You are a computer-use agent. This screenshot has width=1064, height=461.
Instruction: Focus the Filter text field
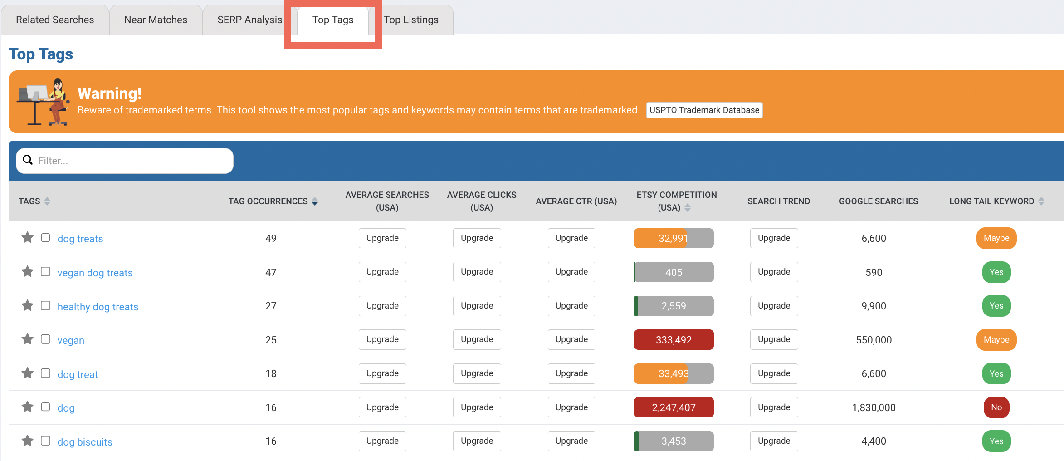point(125,161)
